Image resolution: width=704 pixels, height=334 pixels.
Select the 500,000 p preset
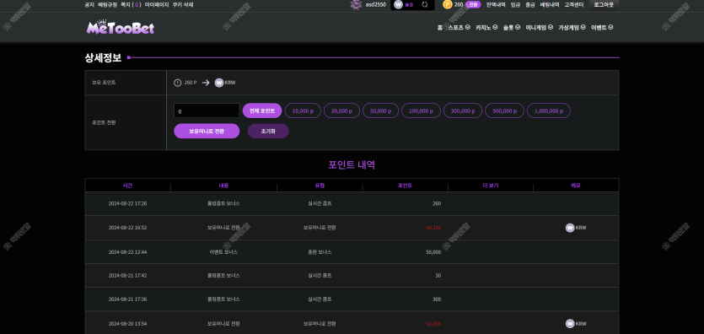(505, 110)
